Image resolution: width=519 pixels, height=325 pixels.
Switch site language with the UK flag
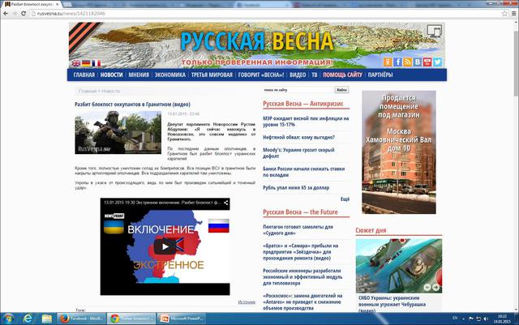pyautogui.click(x=76, y=63)
